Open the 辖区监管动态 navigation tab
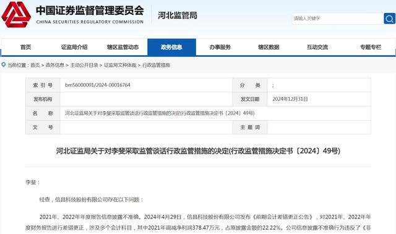This screenshot has width=396, height=234. [x=123, y=47]
